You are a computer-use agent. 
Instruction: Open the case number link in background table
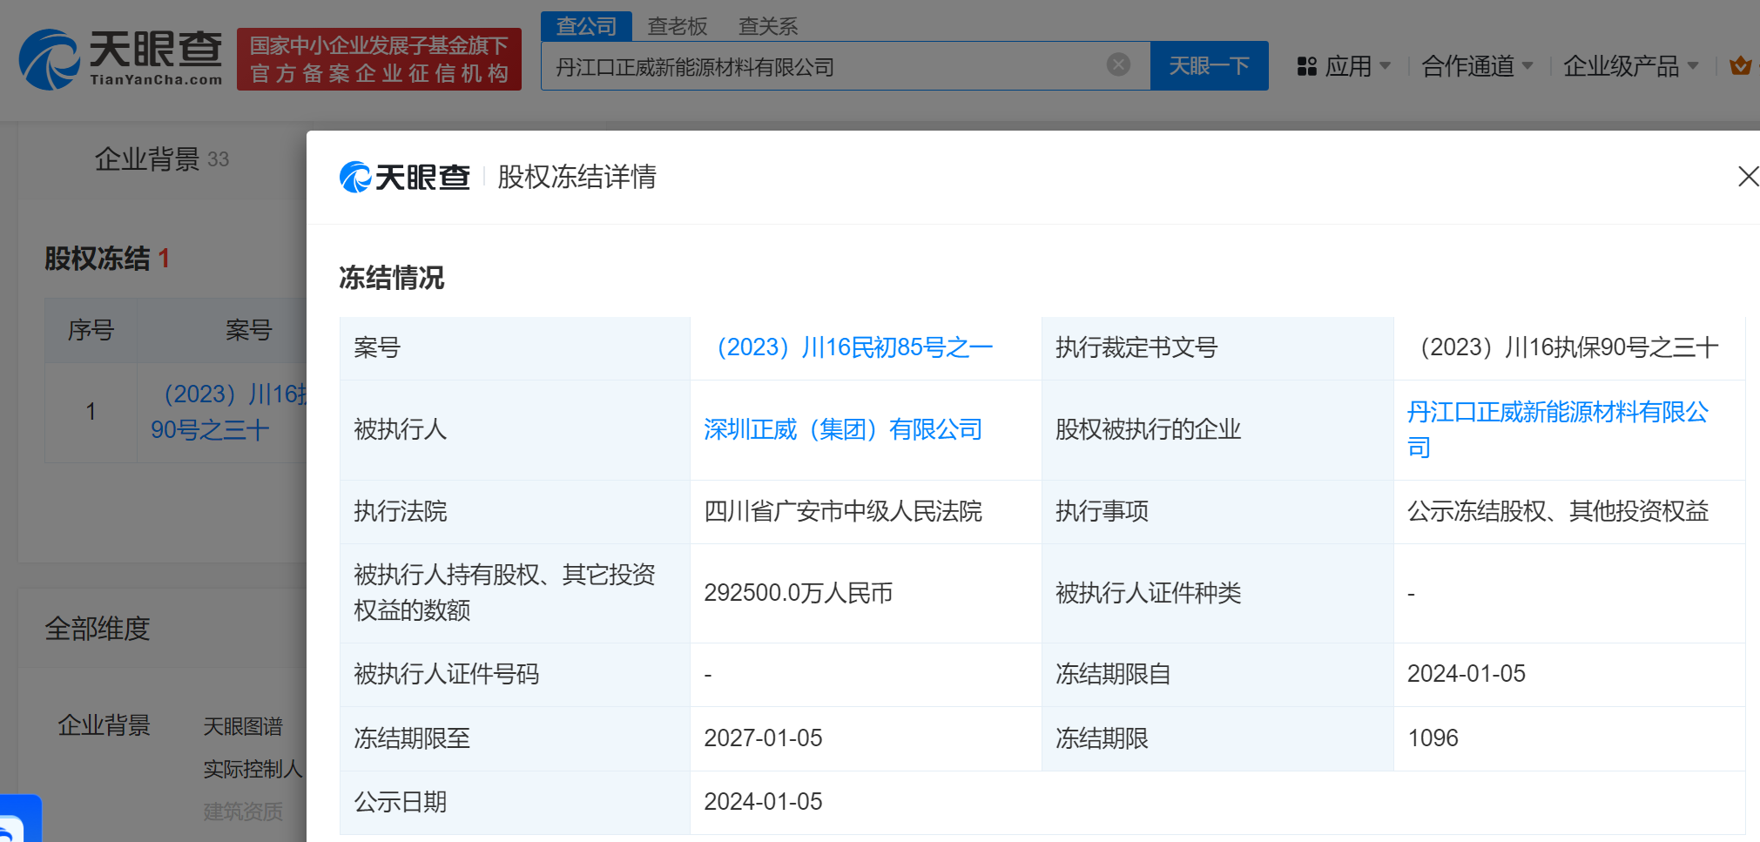point(228,412)
